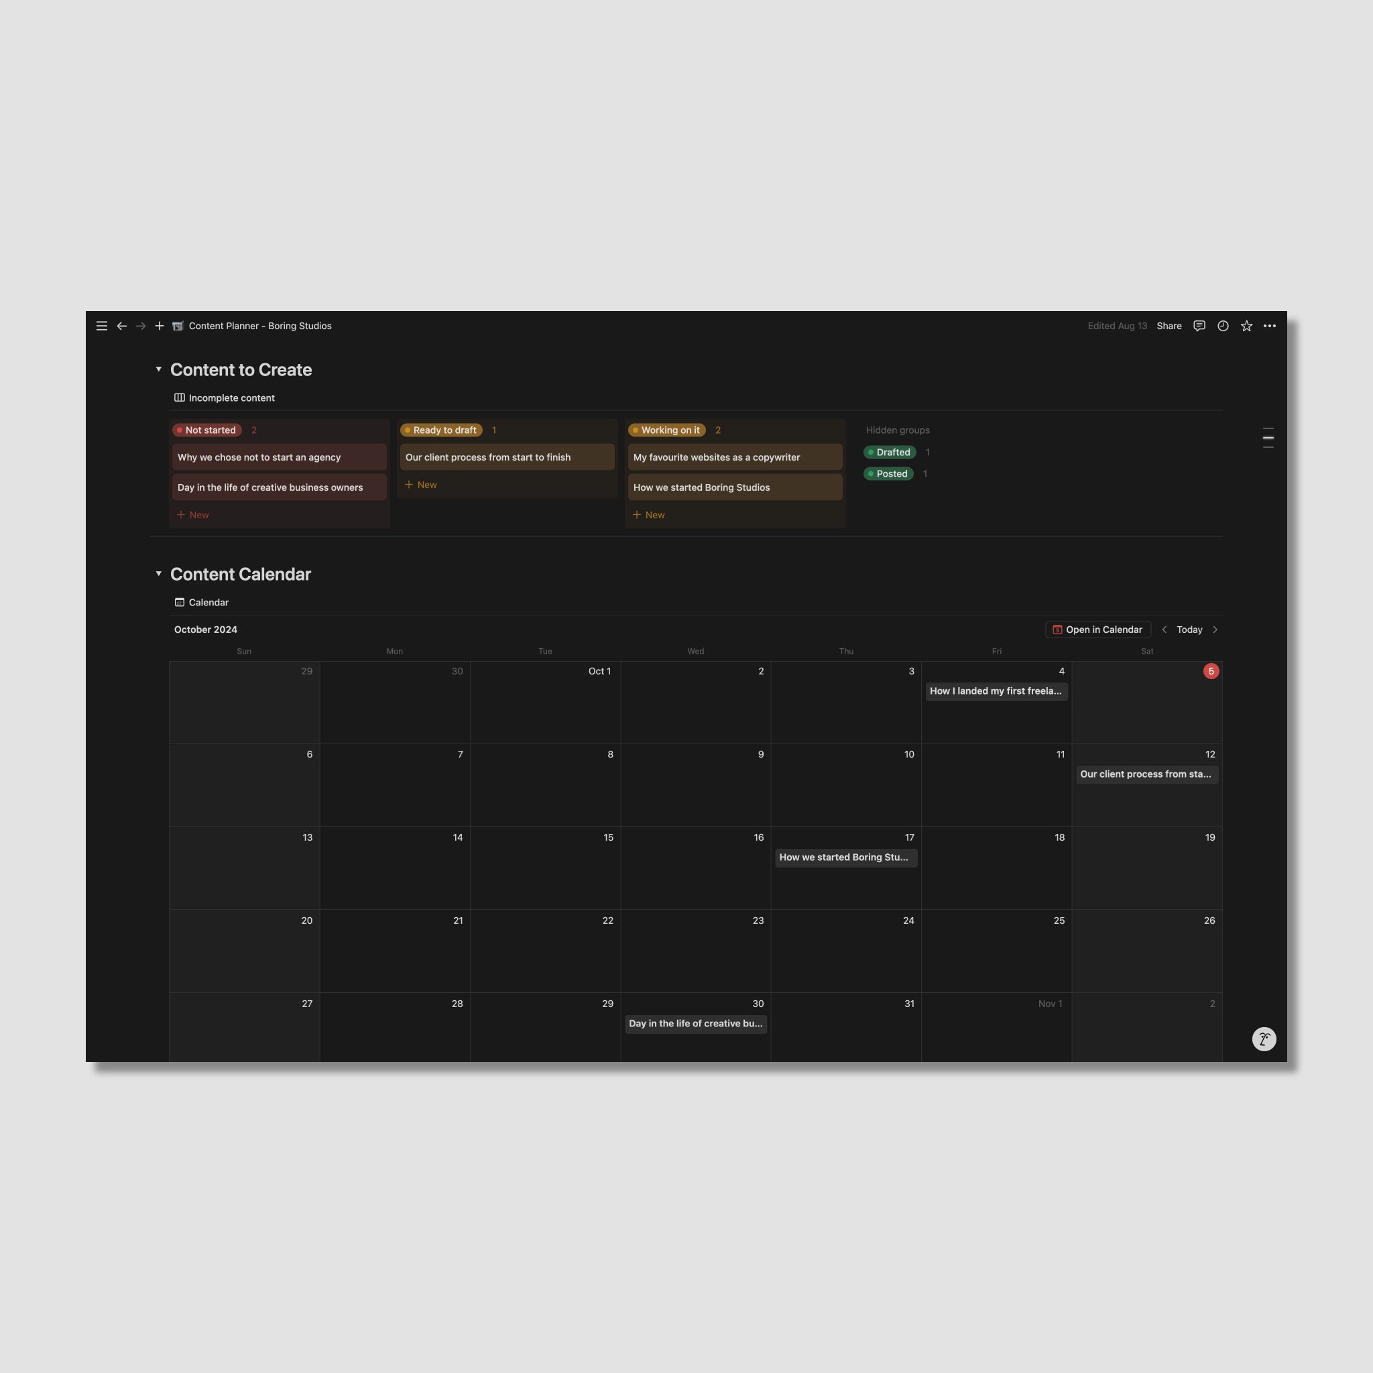The height and width of the screenshot is (1373, 1373).
Task: Open the Content Planner database icon
Action: tap(177, 326)
